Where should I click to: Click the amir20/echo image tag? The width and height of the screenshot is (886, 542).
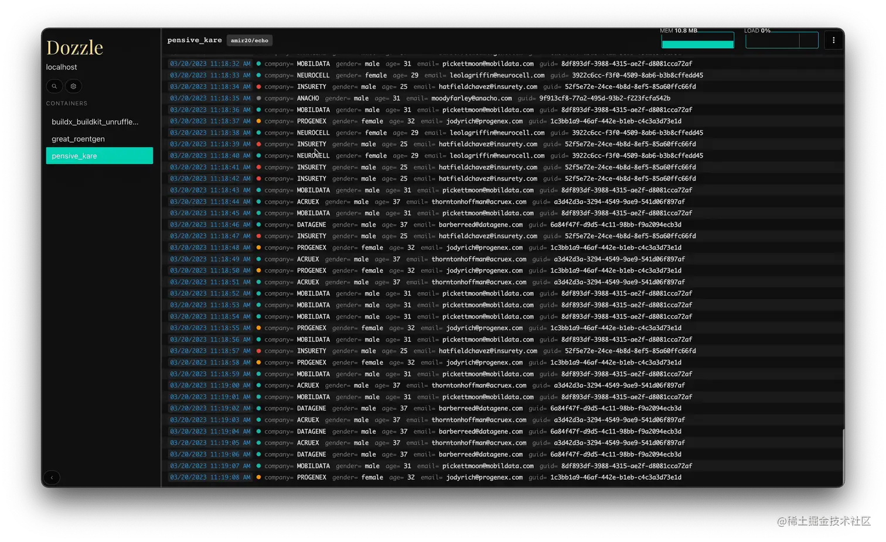tap(250, 40)
